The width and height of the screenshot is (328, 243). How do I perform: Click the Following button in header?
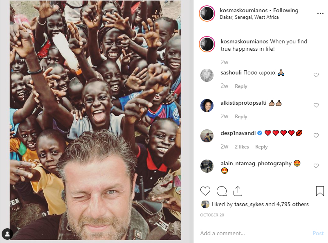click(286, 10)
